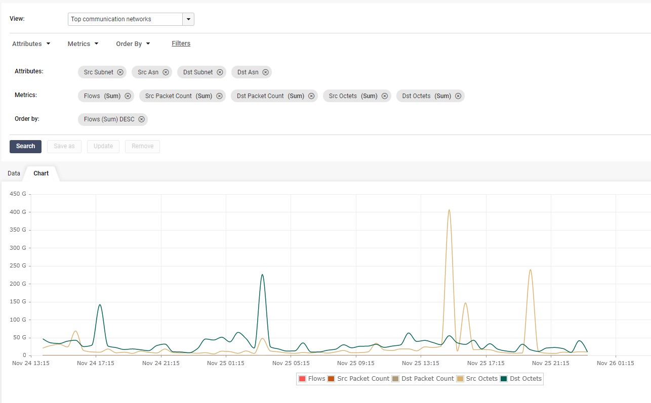Click the Search button
The image size is (651, 403).
click(x=25, y=147)
